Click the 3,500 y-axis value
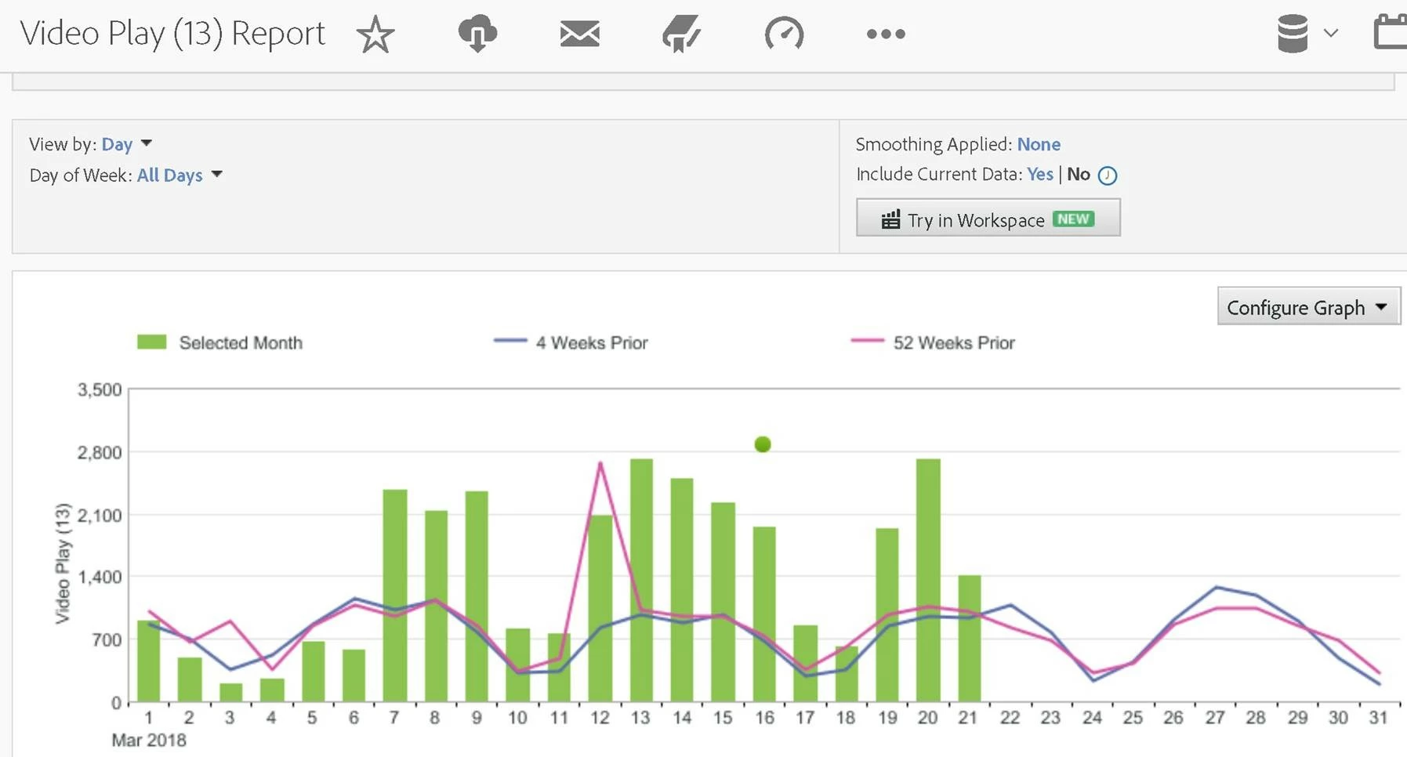 [100, 389]
